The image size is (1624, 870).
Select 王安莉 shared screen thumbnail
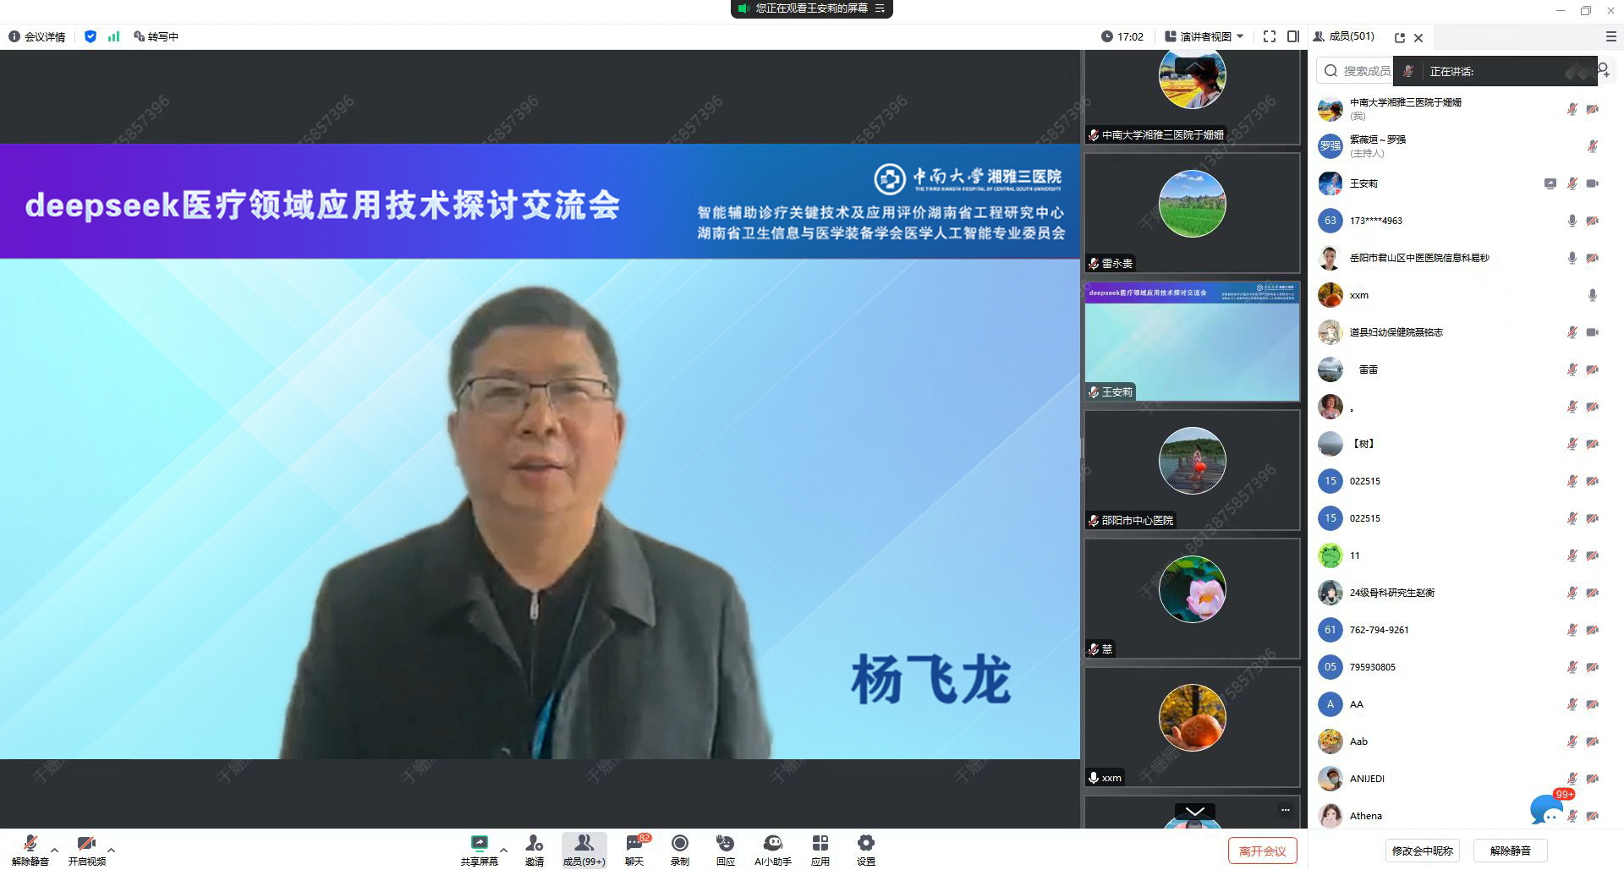tap(1192, 342)
